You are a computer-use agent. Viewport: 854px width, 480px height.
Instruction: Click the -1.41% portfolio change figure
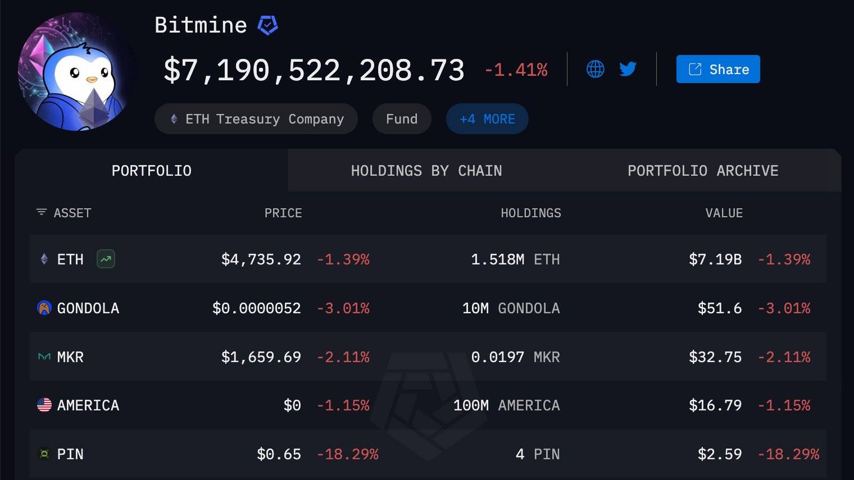click(516, 70)
